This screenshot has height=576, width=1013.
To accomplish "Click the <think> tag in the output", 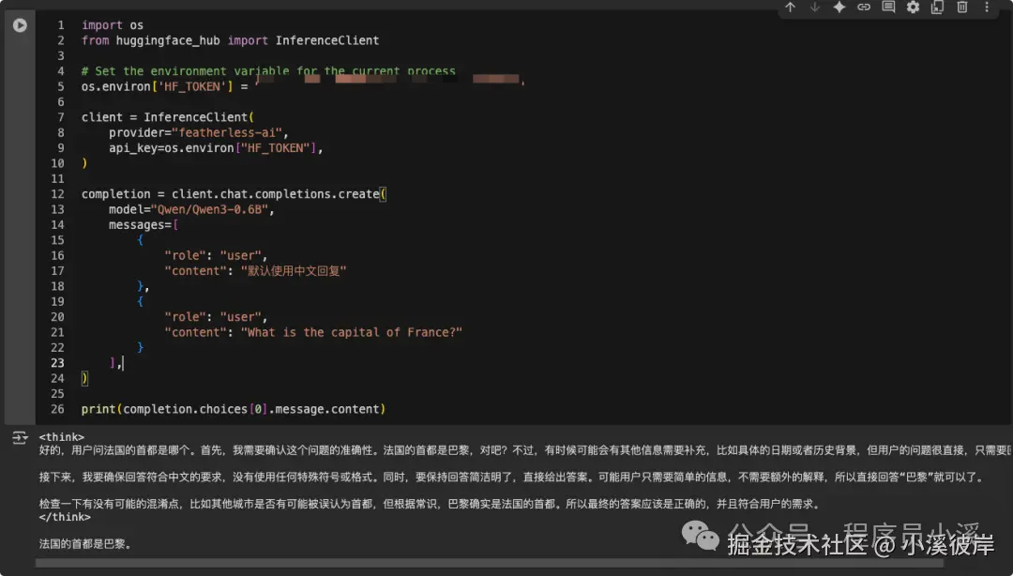I will point(60,437).
